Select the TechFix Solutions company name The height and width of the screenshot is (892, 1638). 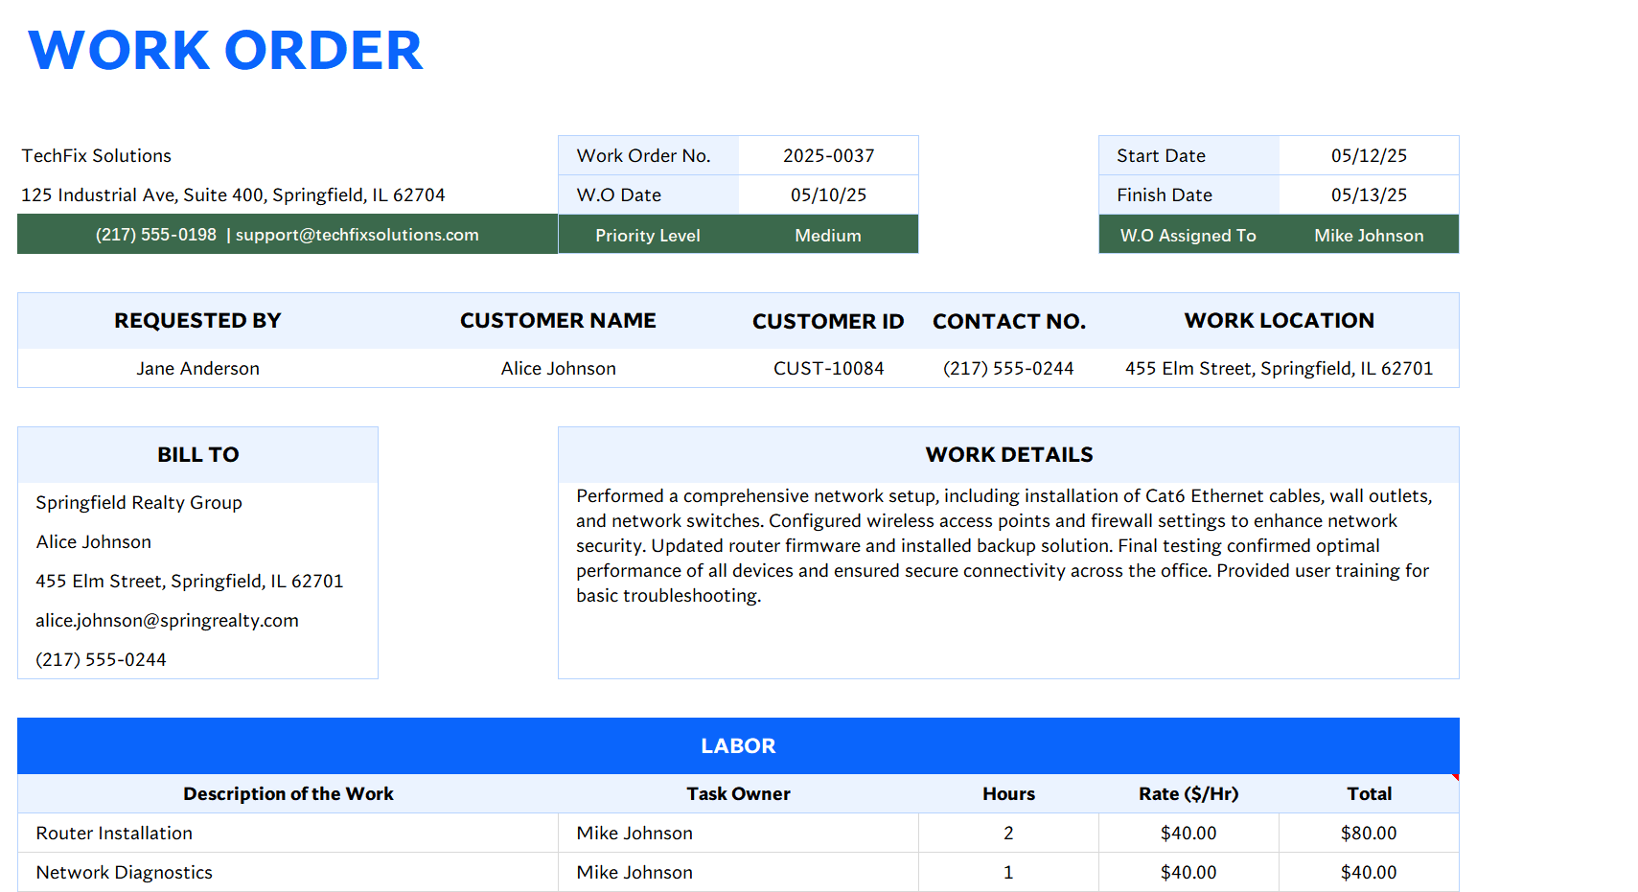click(x=97, y=156)
